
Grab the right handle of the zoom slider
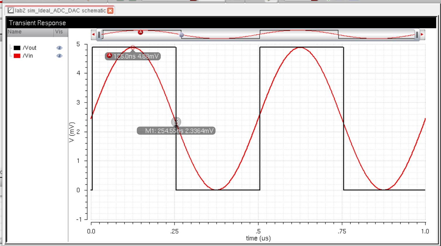(x=417, y=35)
